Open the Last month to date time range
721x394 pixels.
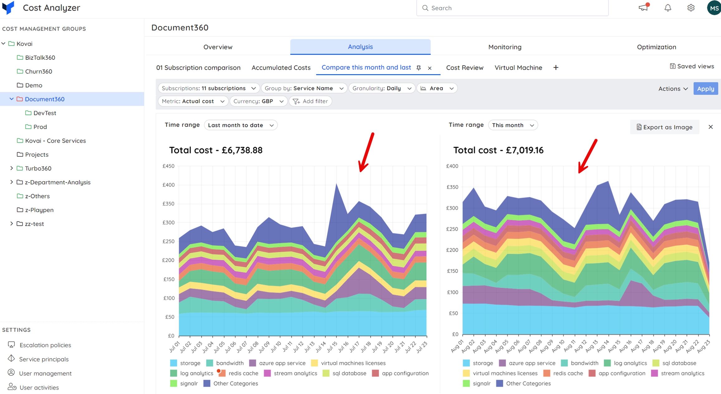click(241, 125)
